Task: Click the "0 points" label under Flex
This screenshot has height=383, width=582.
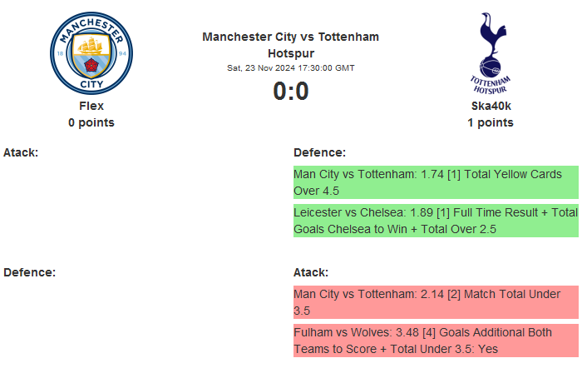Action: pos(91,122)
